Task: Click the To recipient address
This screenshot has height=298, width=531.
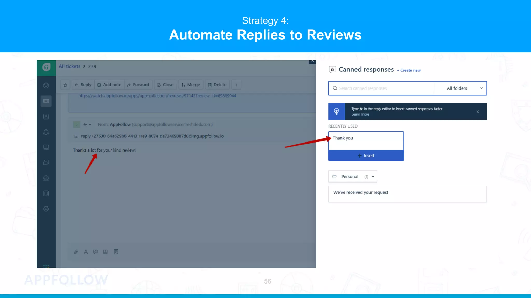Action: coord(152,136)
